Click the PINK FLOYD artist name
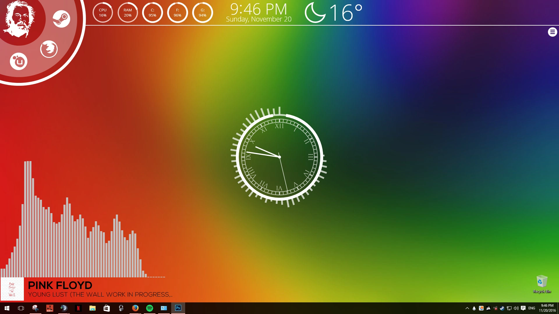The width and height of the screenshot is (559, 314). pyautogui.click(x=60, y=285)
